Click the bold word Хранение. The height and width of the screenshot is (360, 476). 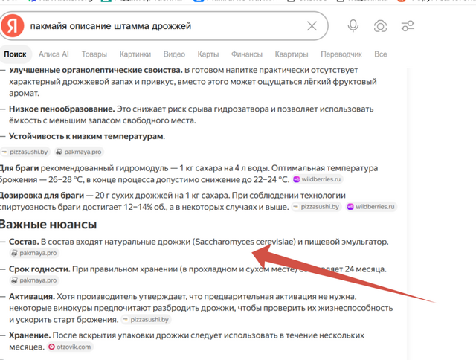[x=30, y=335]
